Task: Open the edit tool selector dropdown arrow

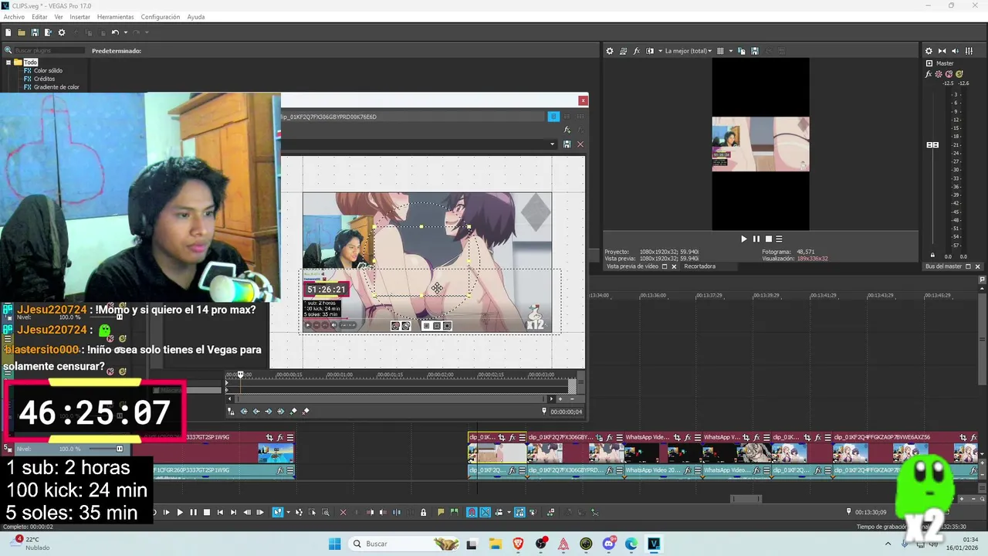Action: click(288, 512)
